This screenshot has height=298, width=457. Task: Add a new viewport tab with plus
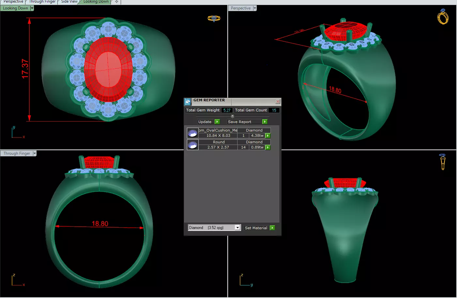[x=116, y=2]
